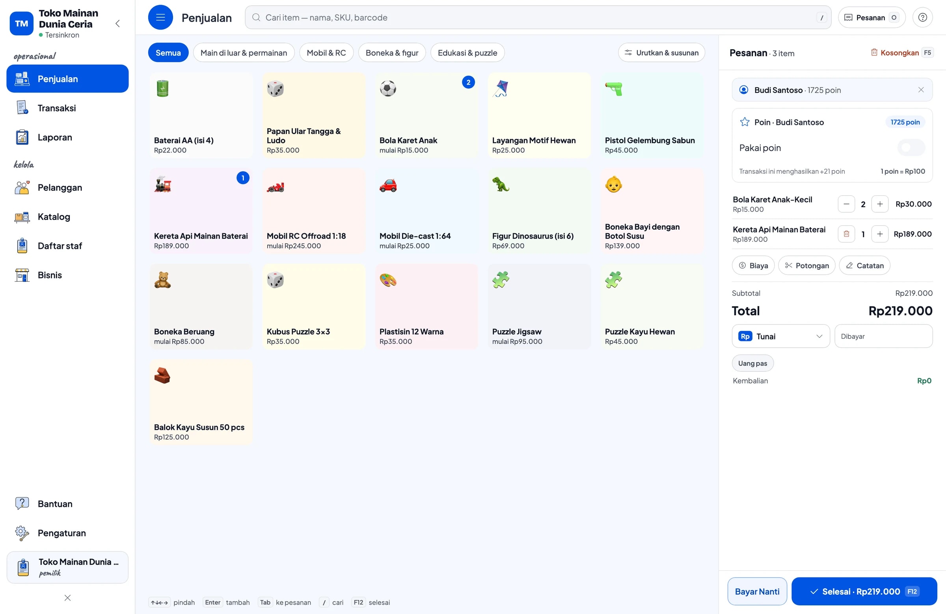Click the X icon below the profile card
946x614 pixels.
(67, 598)
